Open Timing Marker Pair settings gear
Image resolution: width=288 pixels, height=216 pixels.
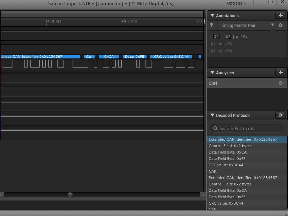pyautogui.click(x=281, y=25)
